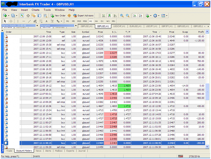
Task: Click the New Order button
Action: point(58,16)
